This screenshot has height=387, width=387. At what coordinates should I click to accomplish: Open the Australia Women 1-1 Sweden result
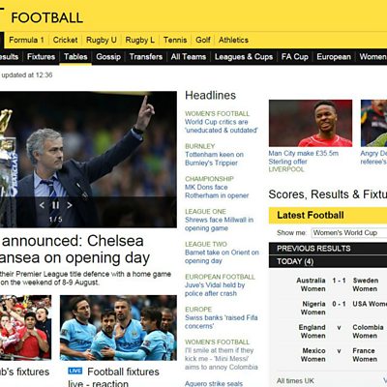click(339, 284)
